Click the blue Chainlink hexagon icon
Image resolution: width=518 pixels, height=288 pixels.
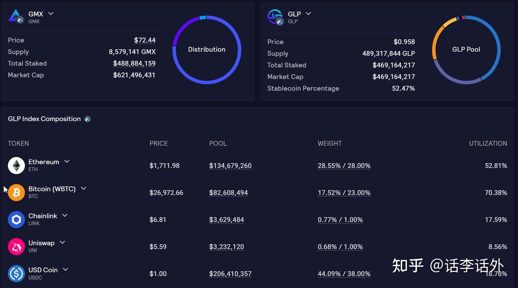[16, 220]
